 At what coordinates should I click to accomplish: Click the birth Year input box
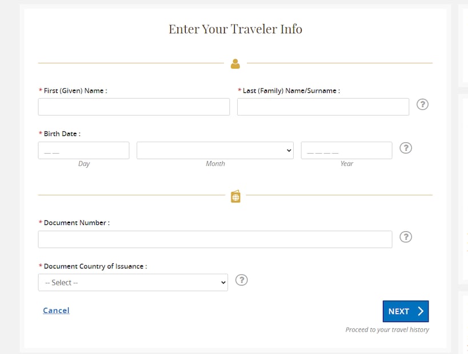click(x=346, y=150)
